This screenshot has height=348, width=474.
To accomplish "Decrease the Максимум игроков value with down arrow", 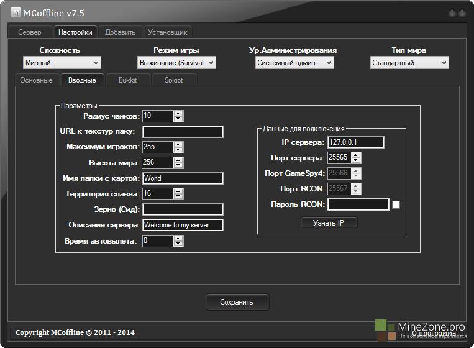I will 178,150.
